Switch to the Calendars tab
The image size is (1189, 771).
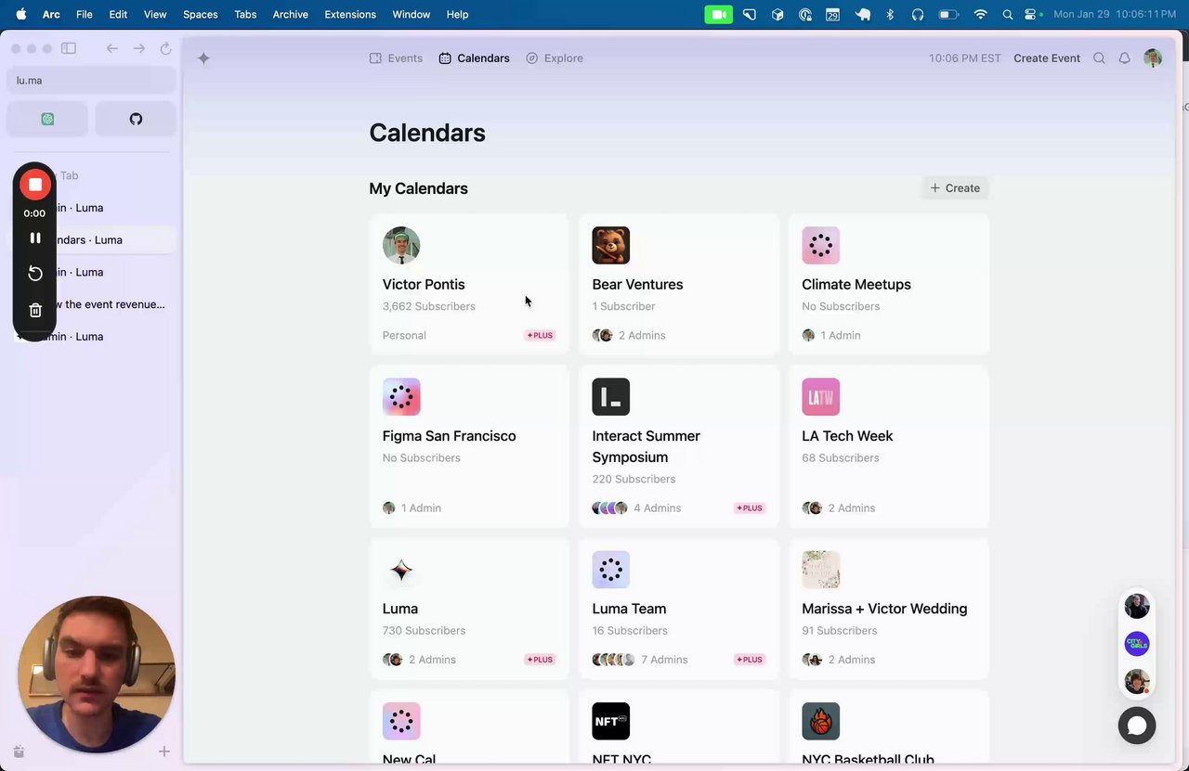(x=474, y=58)
